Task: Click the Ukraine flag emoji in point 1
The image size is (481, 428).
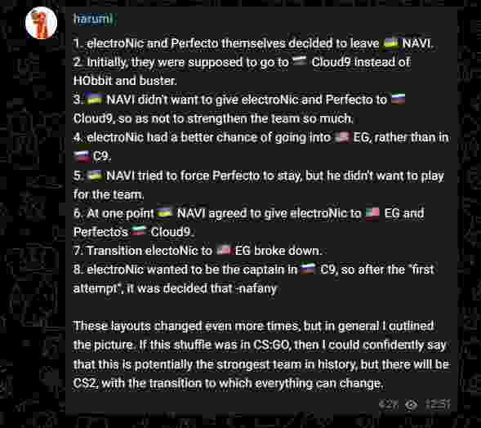Action: 391,43
